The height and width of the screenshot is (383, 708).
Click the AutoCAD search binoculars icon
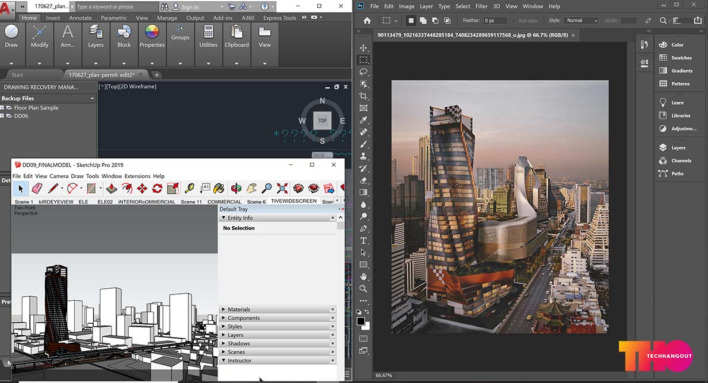point(165,7)
